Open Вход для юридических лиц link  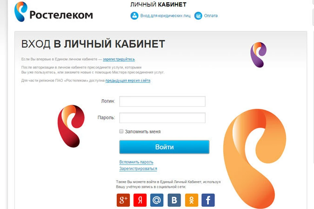[165, 16]
